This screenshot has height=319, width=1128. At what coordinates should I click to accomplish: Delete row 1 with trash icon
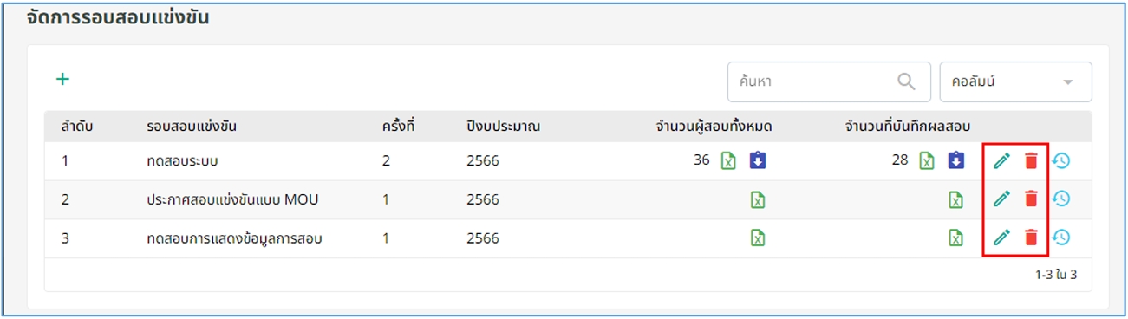1030,160
